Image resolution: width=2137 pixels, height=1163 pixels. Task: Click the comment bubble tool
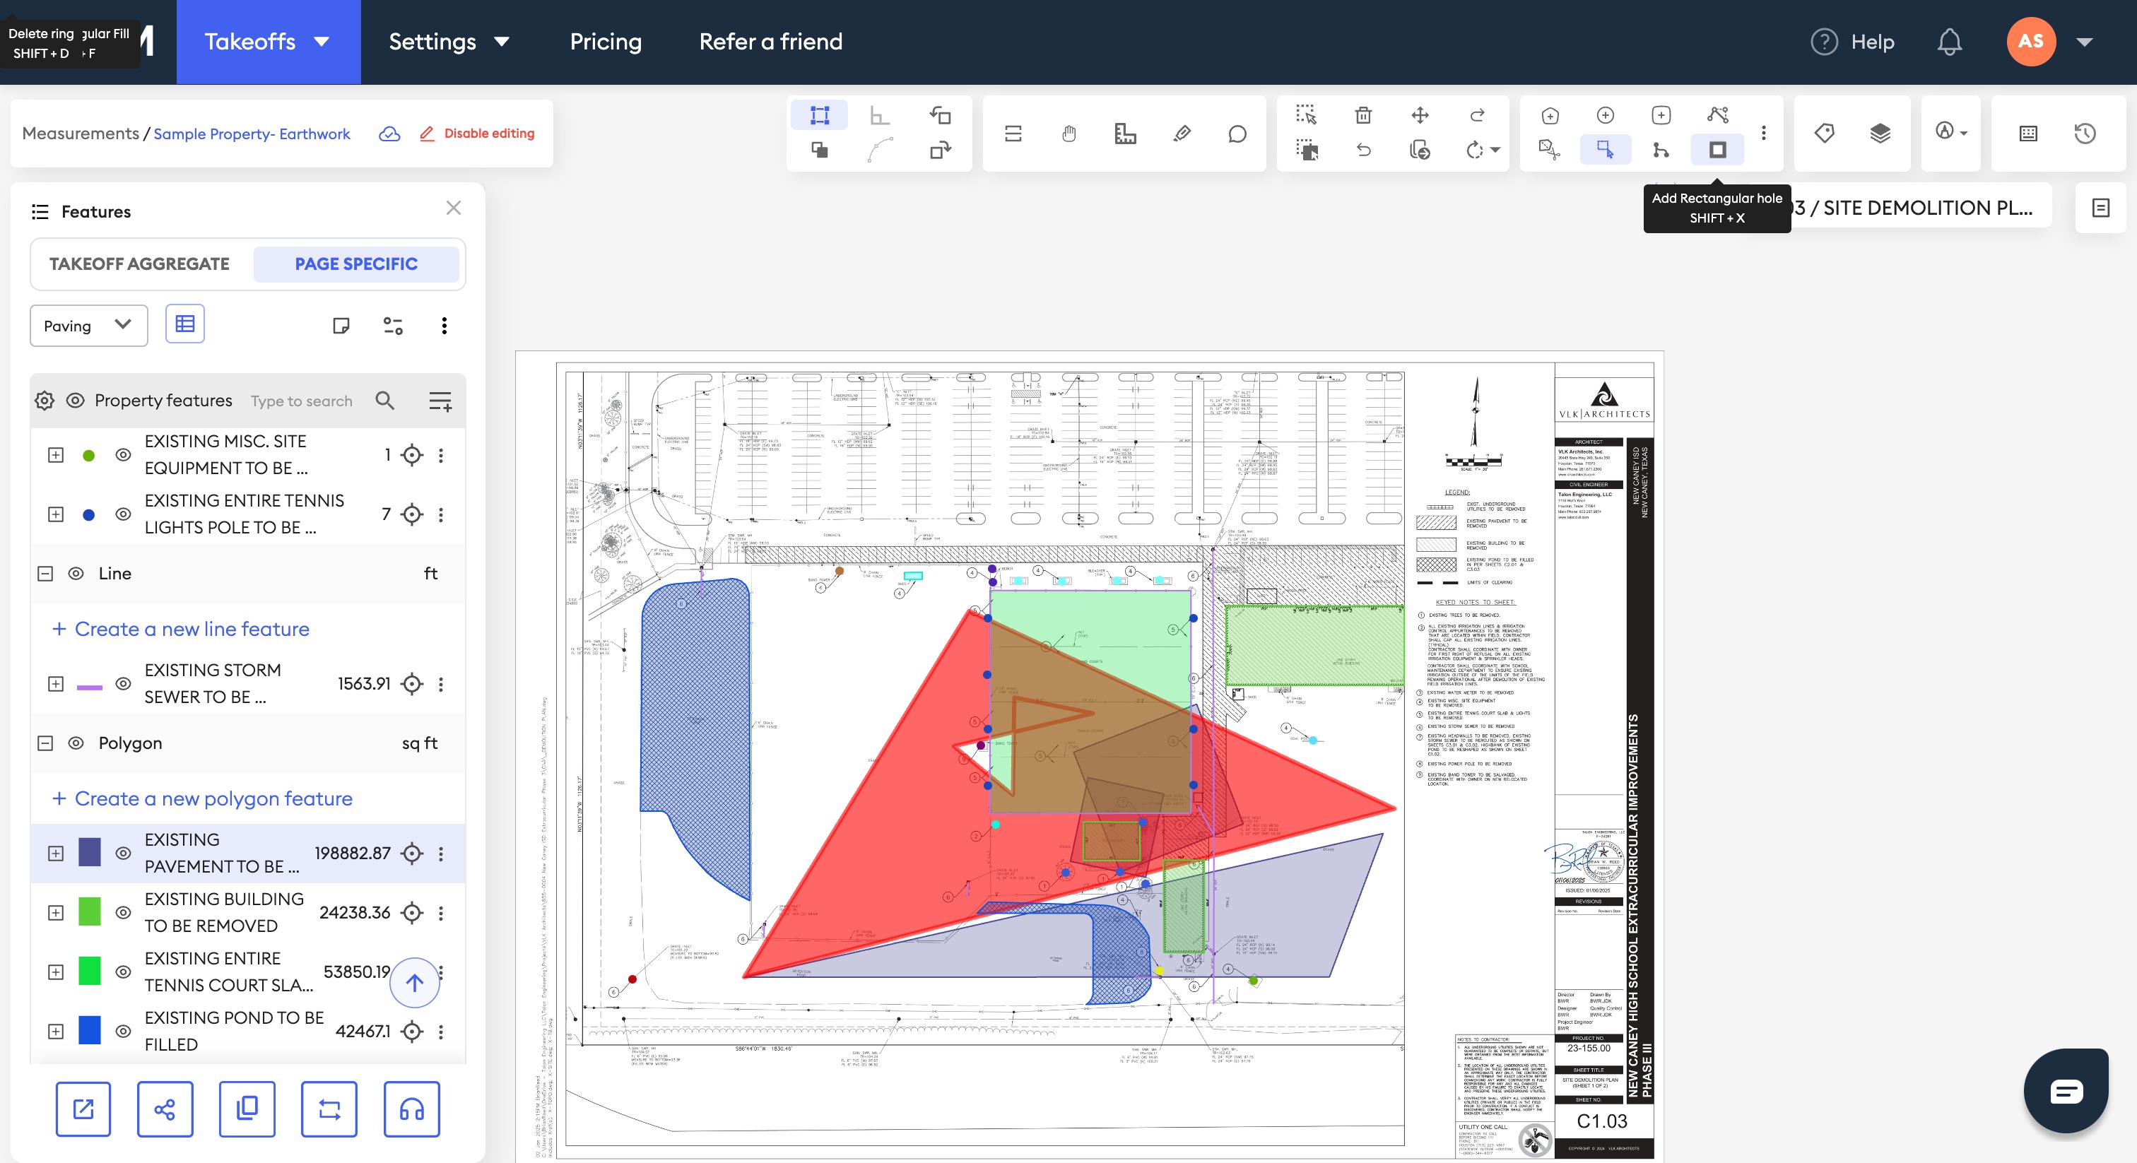click(1237, 133)
